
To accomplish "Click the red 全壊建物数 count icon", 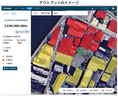I will [x=18, y=40].
